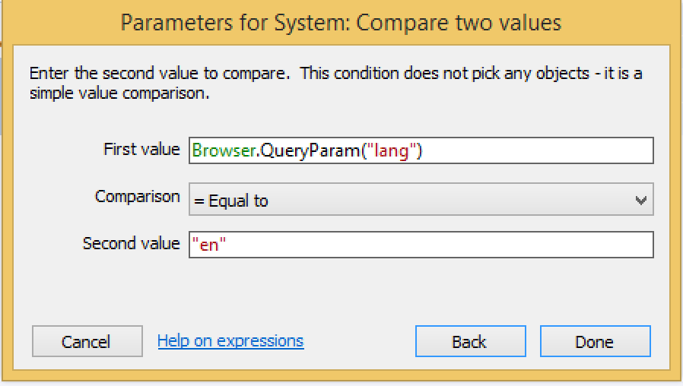Screen dimensions: 683x386
Task: Go to previous step with Back
Action: [469, 342]
